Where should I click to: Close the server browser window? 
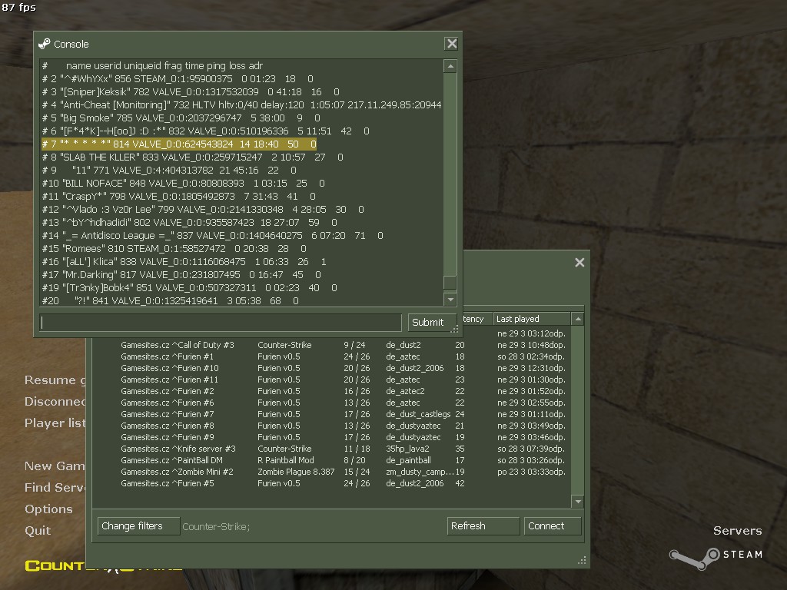tap(579, 263)
